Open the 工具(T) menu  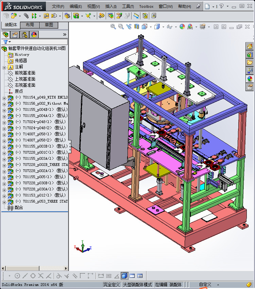[x=128, y=6]
